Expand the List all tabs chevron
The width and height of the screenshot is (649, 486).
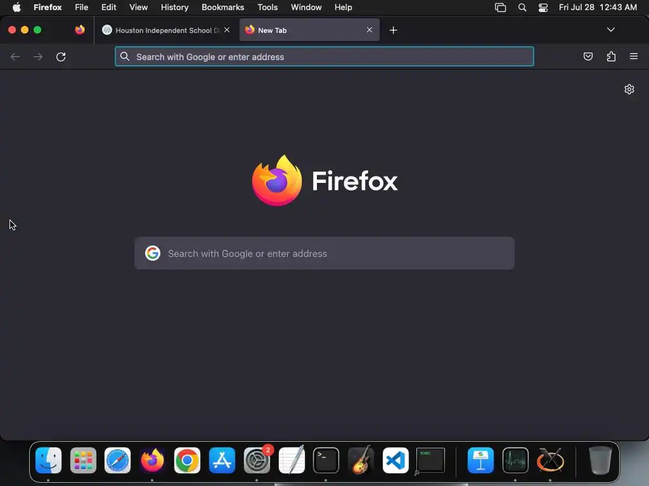click(610, 30)
